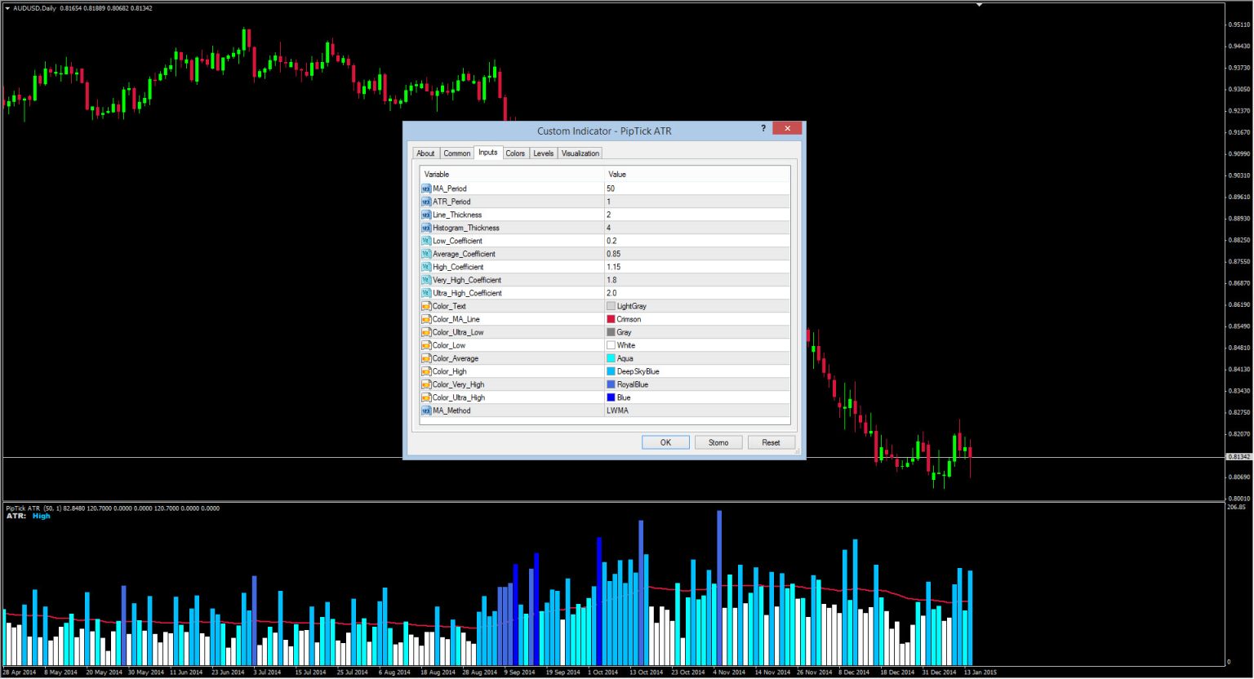Click the help question mark on the dialog

[x=763, y=129]
